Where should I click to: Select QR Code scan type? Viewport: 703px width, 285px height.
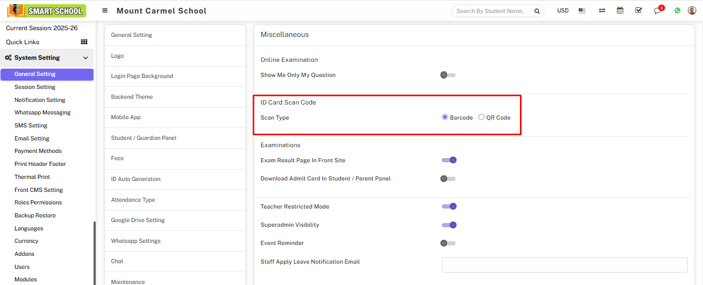point(481,118)
